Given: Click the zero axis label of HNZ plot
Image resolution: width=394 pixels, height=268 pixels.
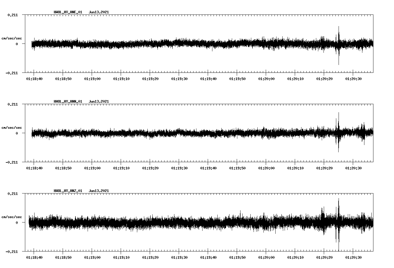Looking at the screenshot, I should coord(17,223).
